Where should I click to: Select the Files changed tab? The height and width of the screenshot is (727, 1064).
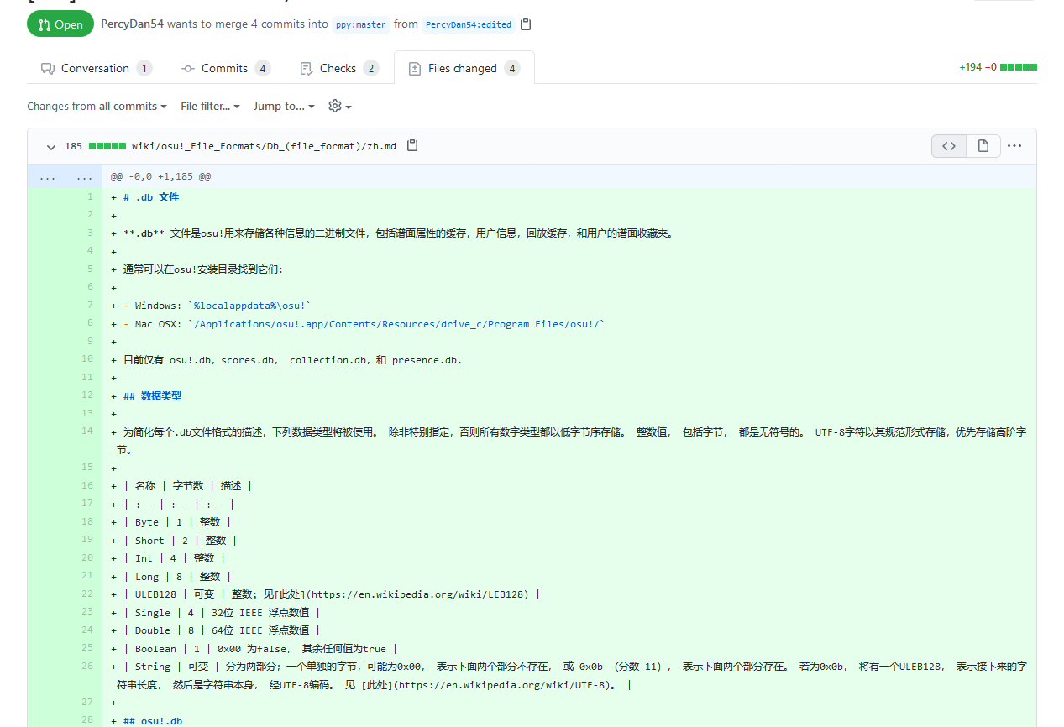[x=464, y=68]
